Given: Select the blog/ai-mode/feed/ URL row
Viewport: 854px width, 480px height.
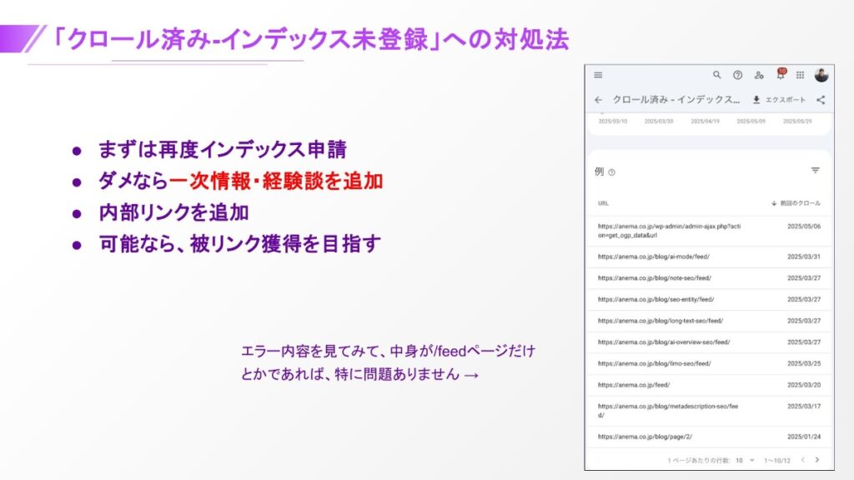Looking at the screenshot, I should tap(654, 257).
